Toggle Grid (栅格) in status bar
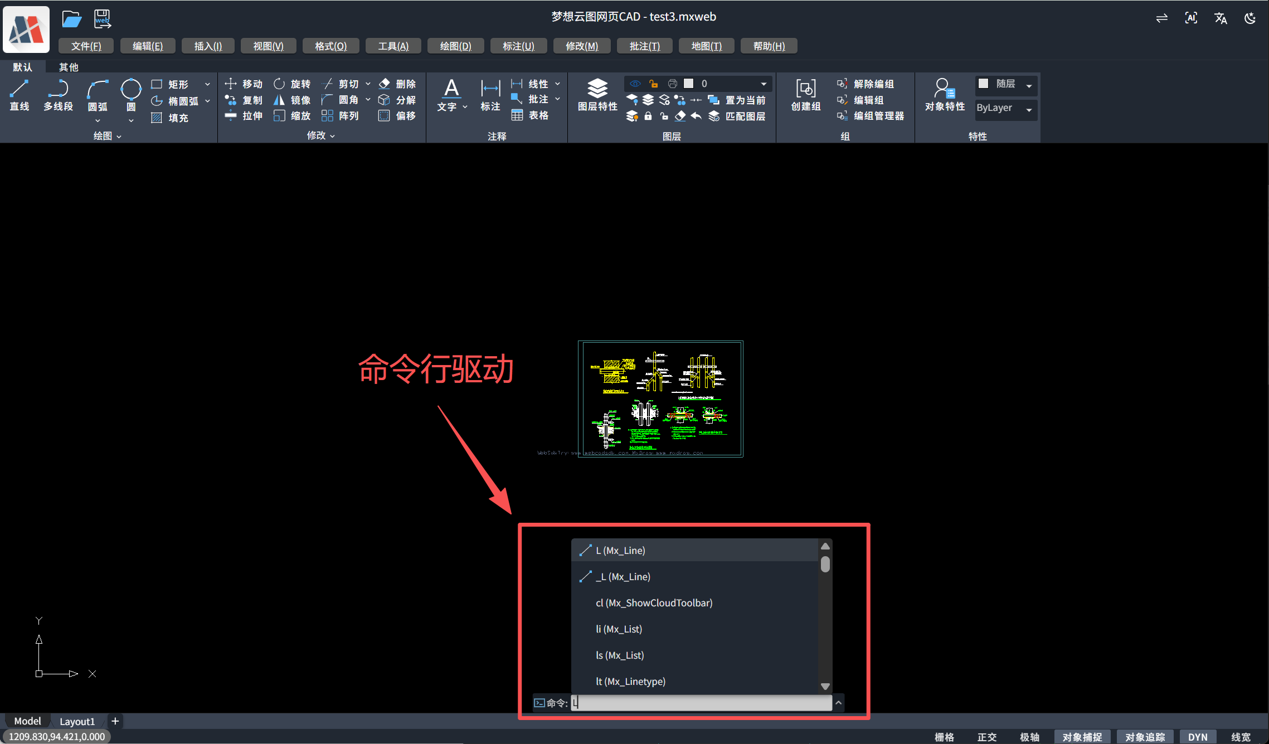The height and width of the screenshot is (744, 1269). pos(944,737)
